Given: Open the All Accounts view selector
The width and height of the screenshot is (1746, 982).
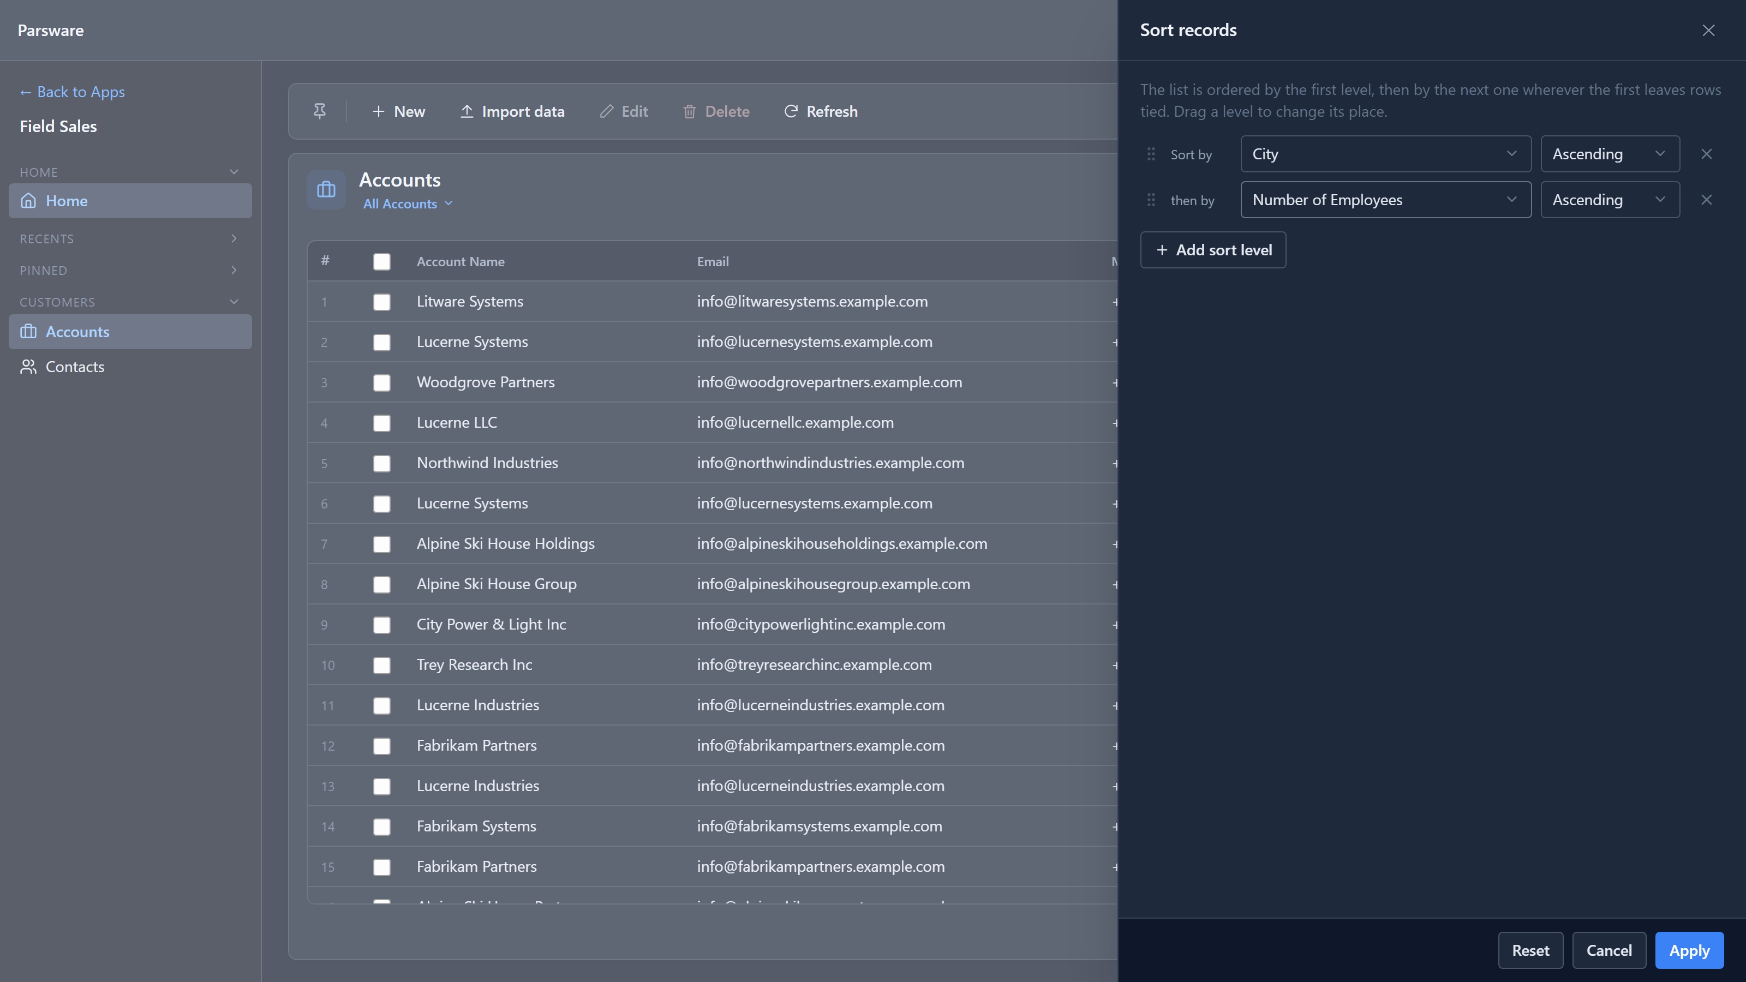Looking at the screenshot, I should (x=408, y=203).
